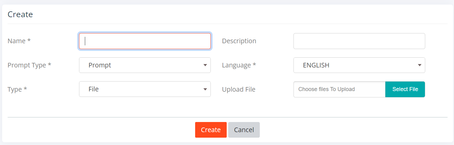454x145 pixels.
Task: Click the 'Language *' label
Action: [x=239, y=65]
